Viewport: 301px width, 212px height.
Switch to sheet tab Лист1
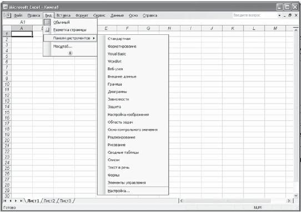[x=33, y=201]
